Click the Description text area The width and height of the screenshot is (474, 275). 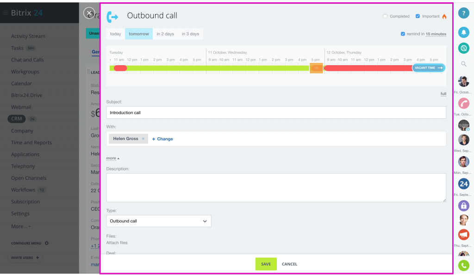point(276,188)
